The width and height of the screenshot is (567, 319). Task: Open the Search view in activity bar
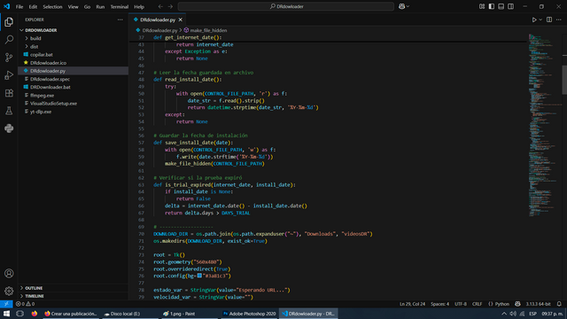(9, 39)
